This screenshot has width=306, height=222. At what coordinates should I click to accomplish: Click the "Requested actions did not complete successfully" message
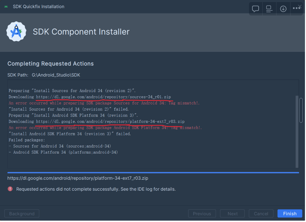[x=96, y=189]
